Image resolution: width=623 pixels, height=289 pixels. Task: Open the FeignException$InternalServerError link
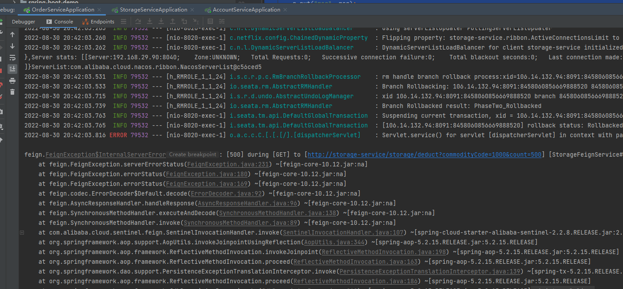point(106,154)
